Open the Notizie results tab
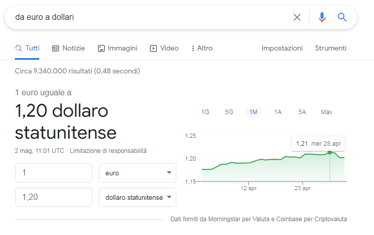 tap(68, 48)
